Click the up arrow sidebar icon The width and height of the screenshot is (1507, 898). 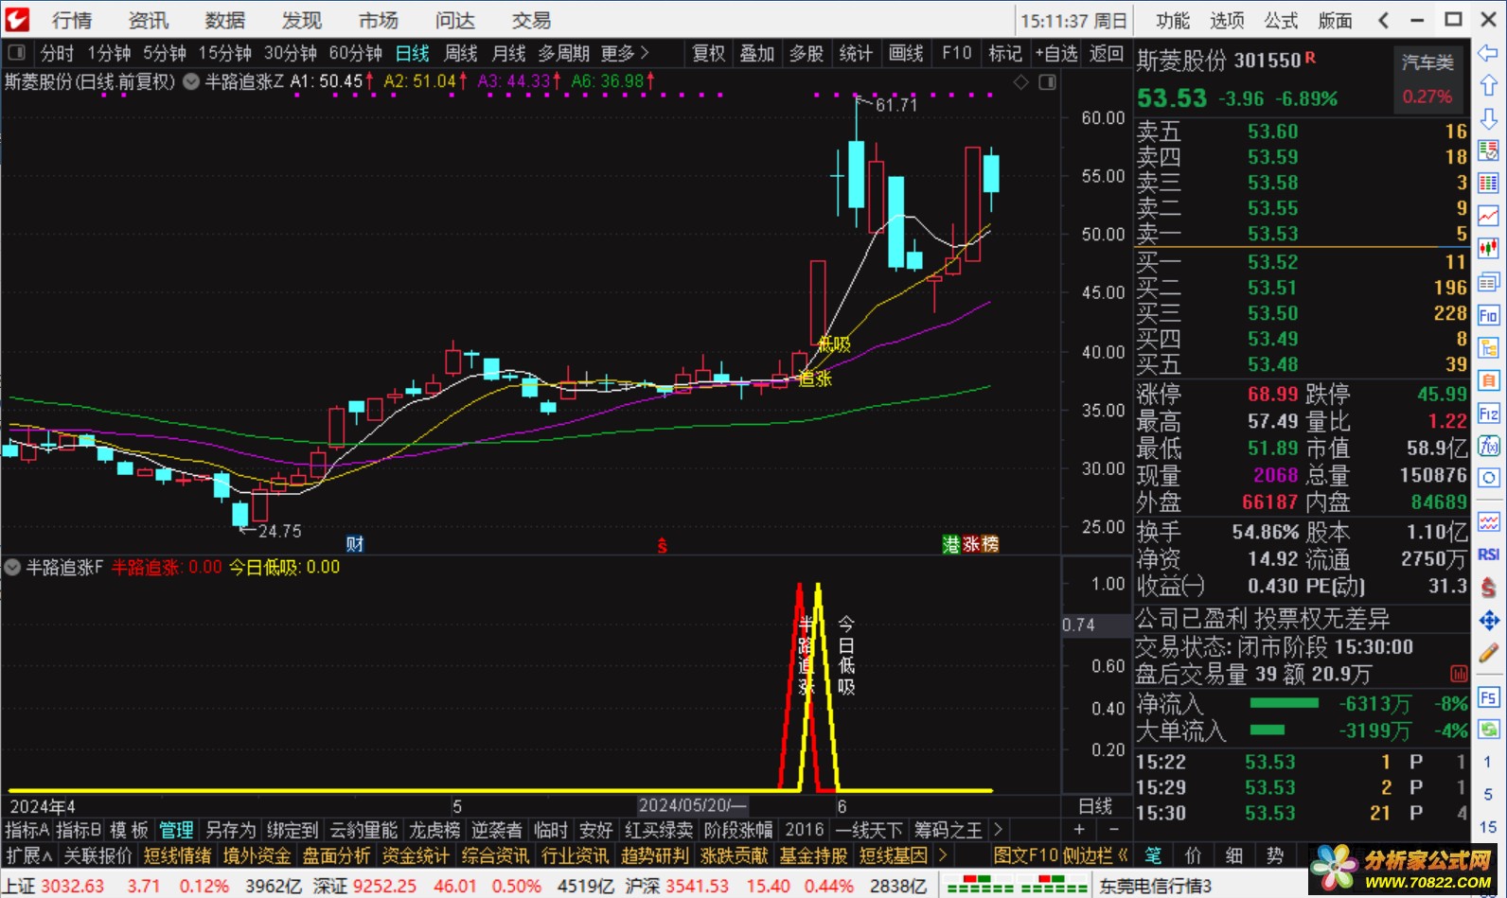[1488, 85]
